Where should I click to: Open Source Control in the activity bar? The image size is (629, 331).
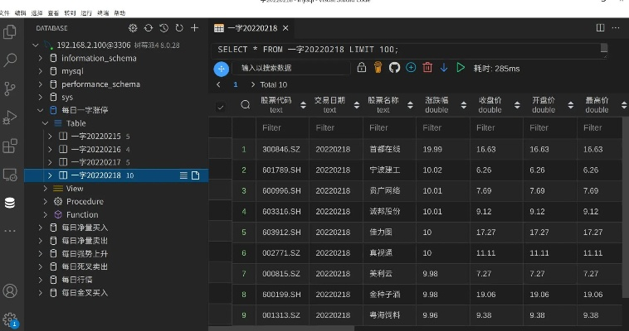pos(10,89)
